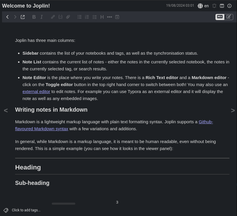Screen dimensions: 237x216
Task: Insert a numbered list
Action: (87, 17)
